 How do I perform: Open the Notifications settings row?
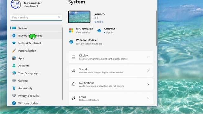pyautogui.click(x=110, y=85)
